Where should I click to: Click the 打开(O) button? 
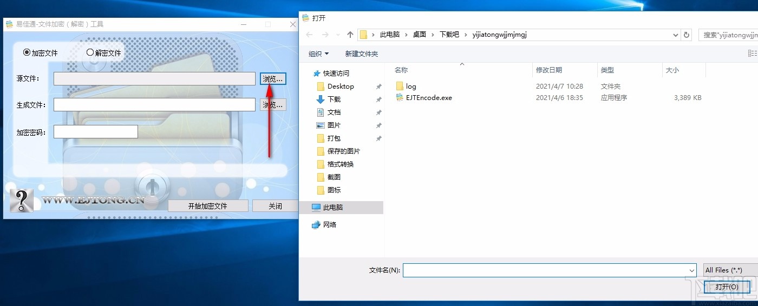(726, 287)
